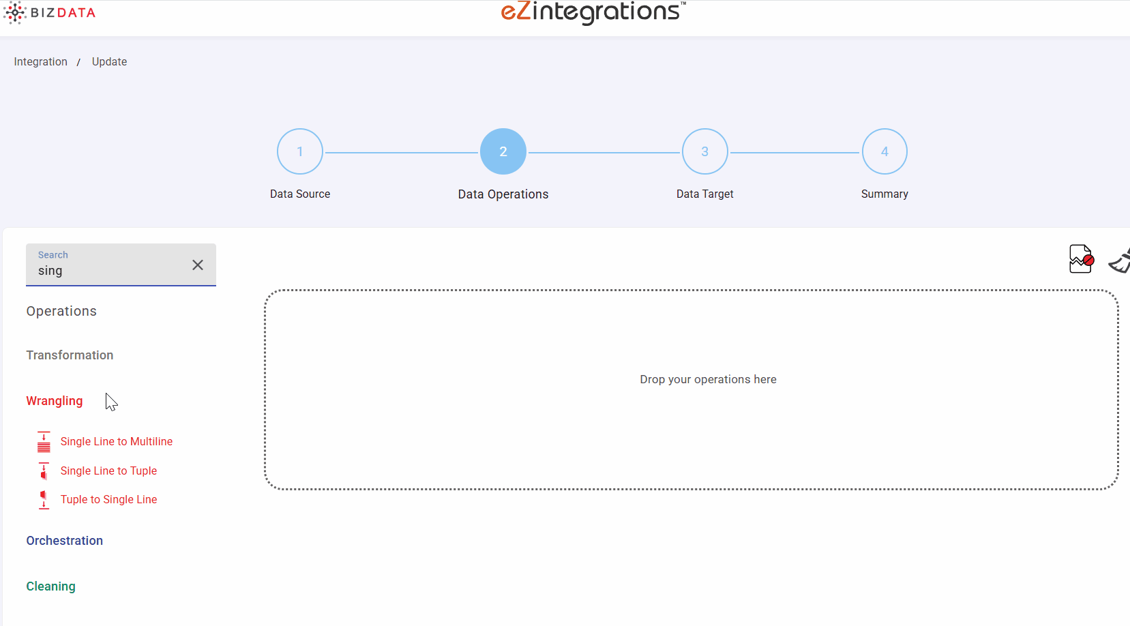Click the Update breadcrumb item

(x=109, y=62)
